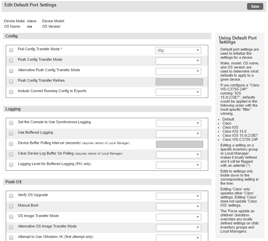Enable Attempt to Use XModem-1K checkbox
Viewport: 268px width, 241px height.
(x=11, y=238)
